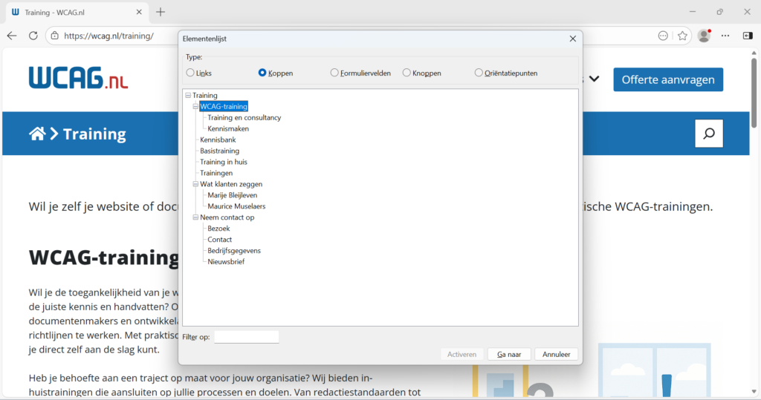
Task: Select the Koppen radio button
Action: (262, 73)
